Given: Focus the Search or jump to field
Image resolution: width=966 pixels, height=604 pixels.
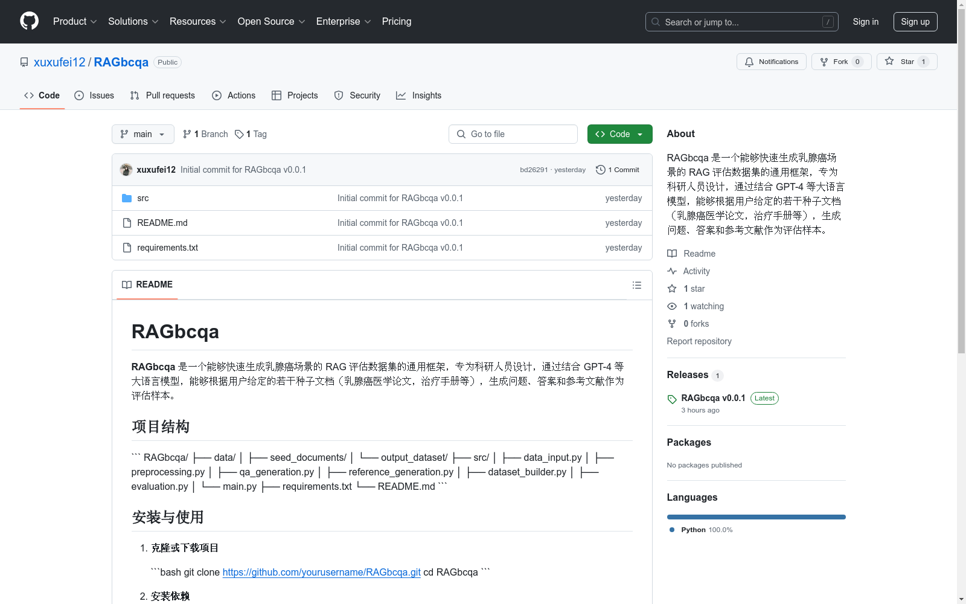Looking at the screenshot, I should coord(741,22).
